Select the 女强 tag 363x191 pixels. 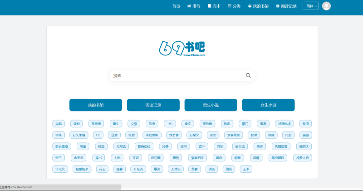coord(134,124)
